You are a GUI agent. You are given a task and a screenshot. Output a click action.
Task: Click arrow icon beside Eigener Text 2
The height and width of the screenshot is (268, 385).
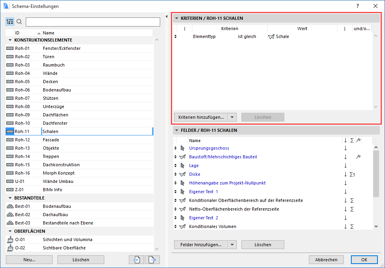click(x=182, y=218)
